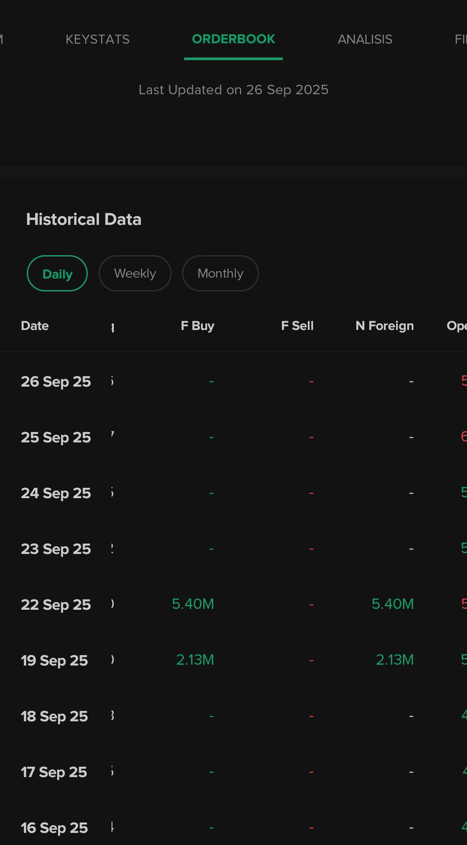Select the Daily period filter

tap(57, 274)
